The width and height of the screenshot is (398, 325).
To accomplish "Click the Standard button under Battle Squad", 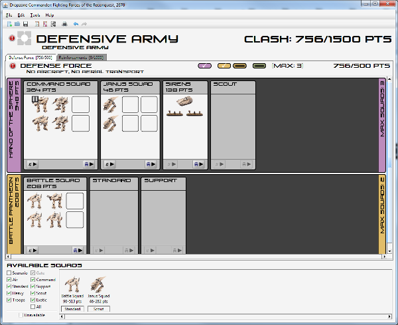I will click(72, 309).
